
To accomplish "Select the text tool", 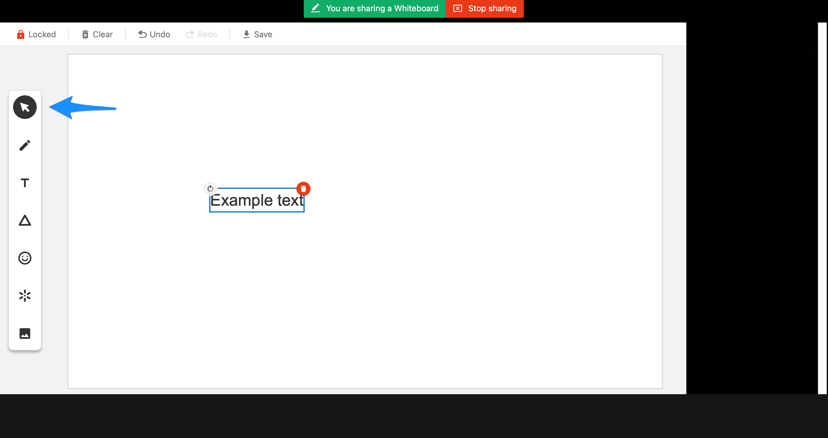I will pos(25,183).
